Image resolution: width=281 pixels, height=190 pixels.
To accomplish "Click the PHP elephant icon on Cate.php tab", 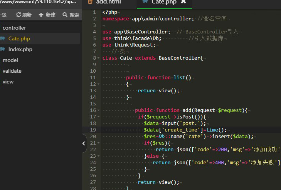I will point(145,2).
